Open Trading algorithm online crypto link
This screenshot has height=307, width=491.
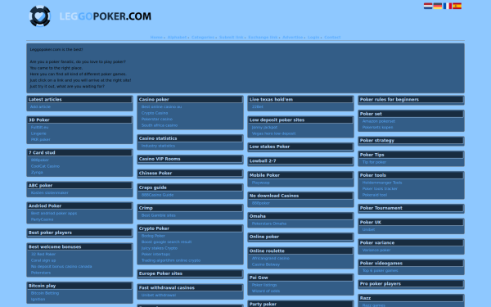(171, 260)
